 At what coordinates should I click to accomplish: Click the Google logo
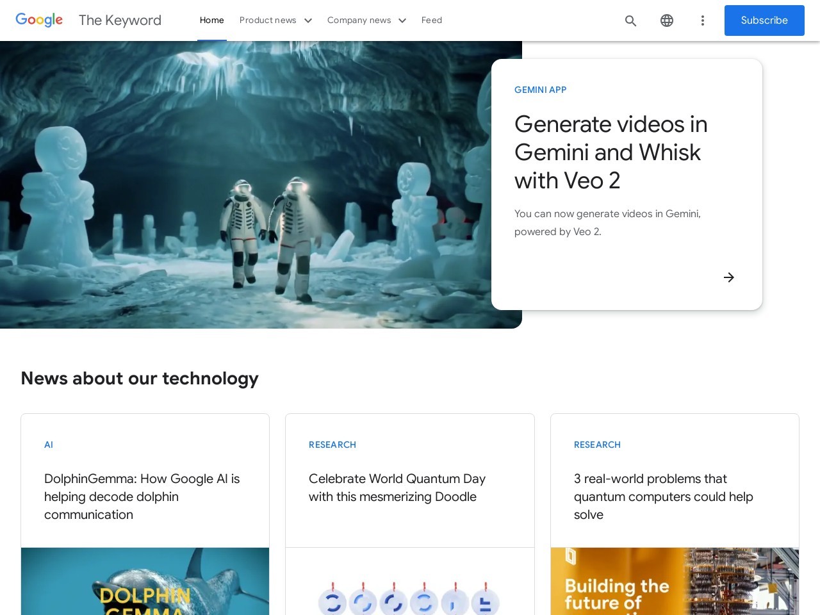pyautogui.click(x=39, y=20)
